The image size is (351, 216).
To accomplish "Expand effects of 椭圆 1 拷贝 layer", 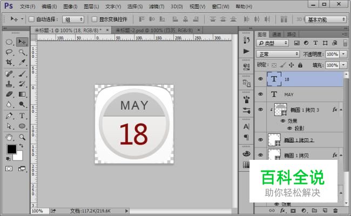I will point(341,155).
